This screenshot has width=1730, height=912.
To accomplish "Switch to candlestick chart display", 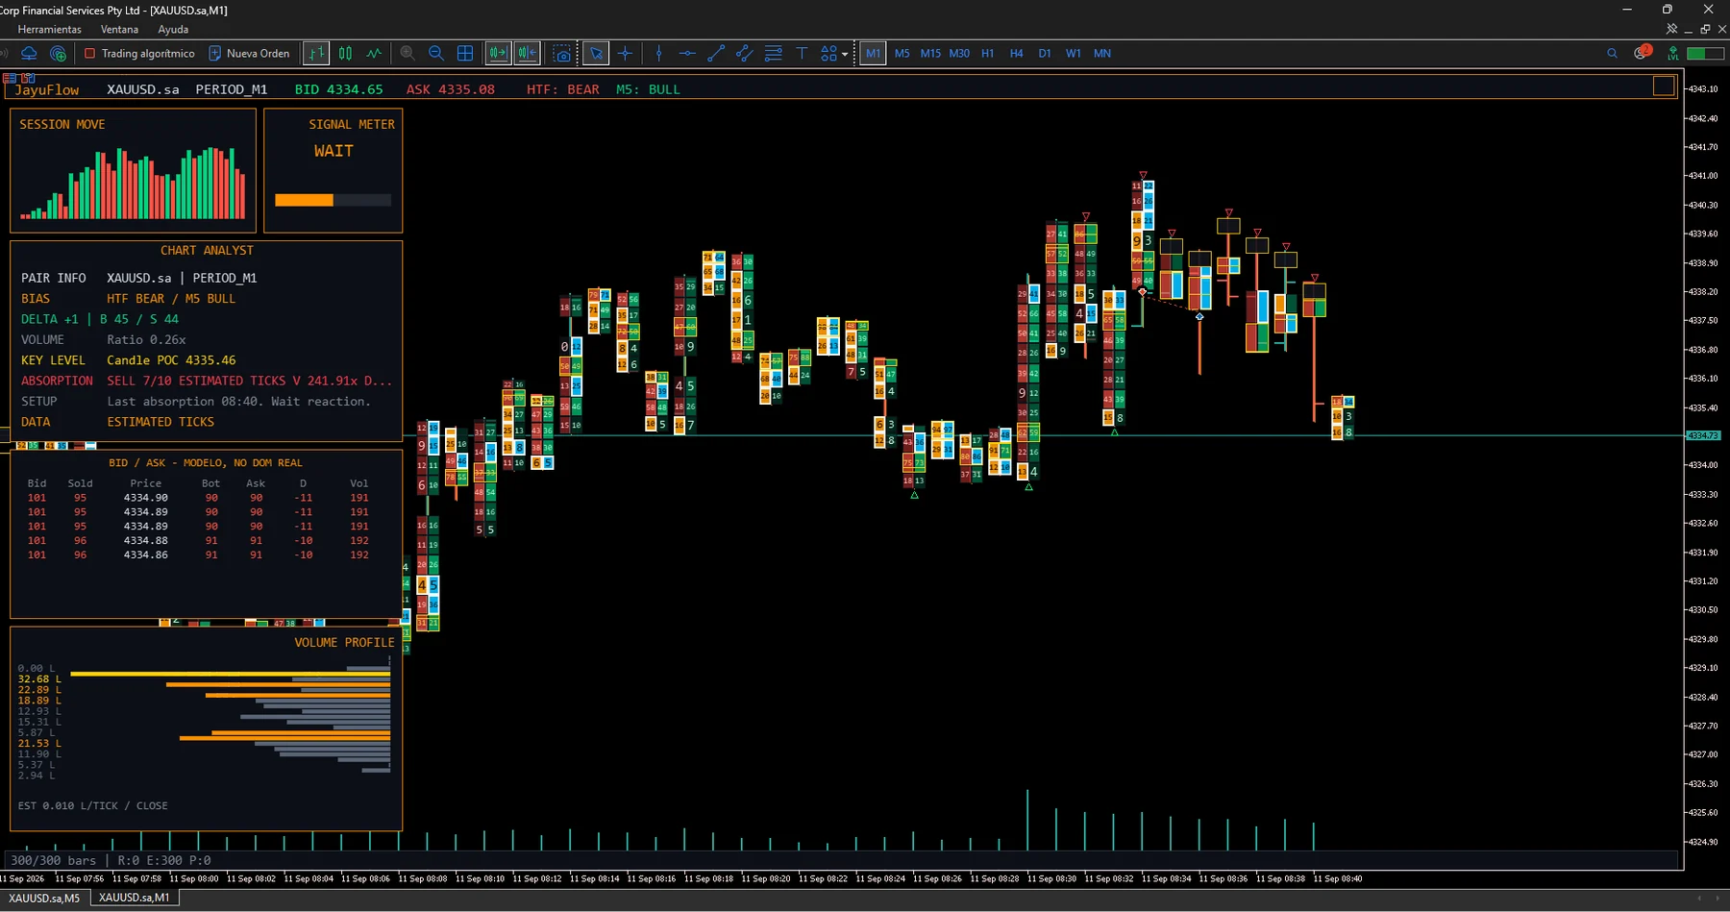I will (x=345, y=54).
